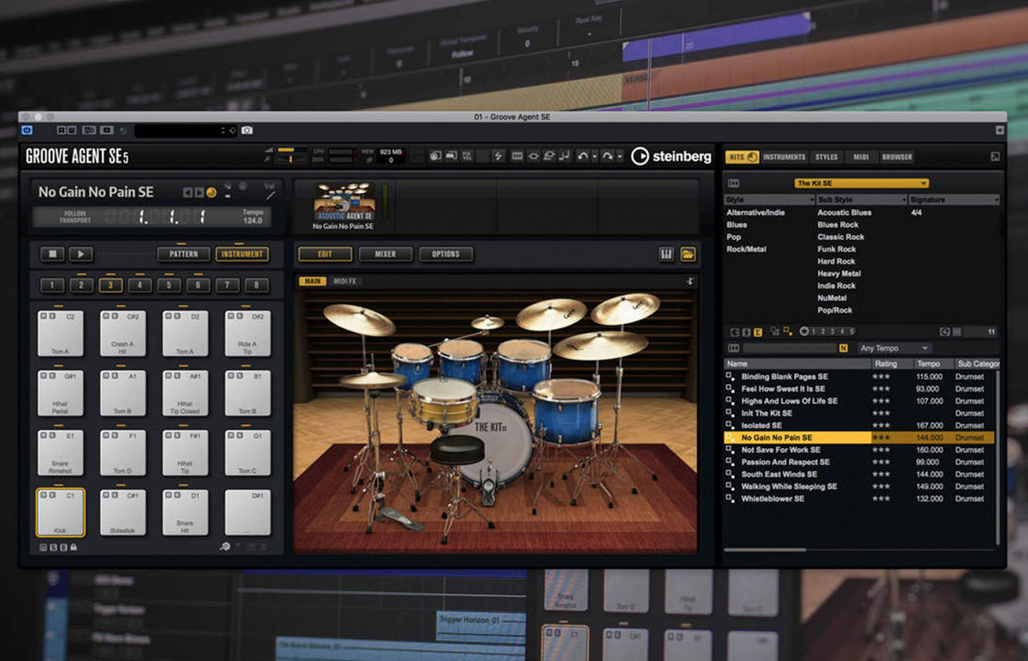
Task: Switch pads to Instrument mode
Action: 242,254
